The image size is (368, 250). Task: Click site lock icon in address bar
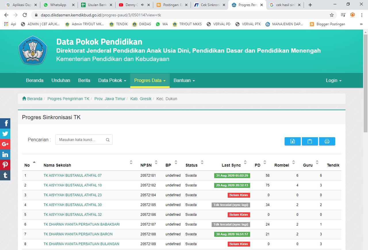click(x=36, y=15)
